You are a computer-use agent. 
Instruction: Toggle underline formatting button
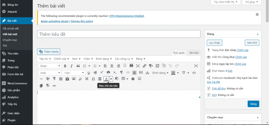coord(89,73)
